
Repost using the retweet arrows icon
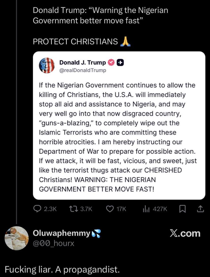click(74, 209)
